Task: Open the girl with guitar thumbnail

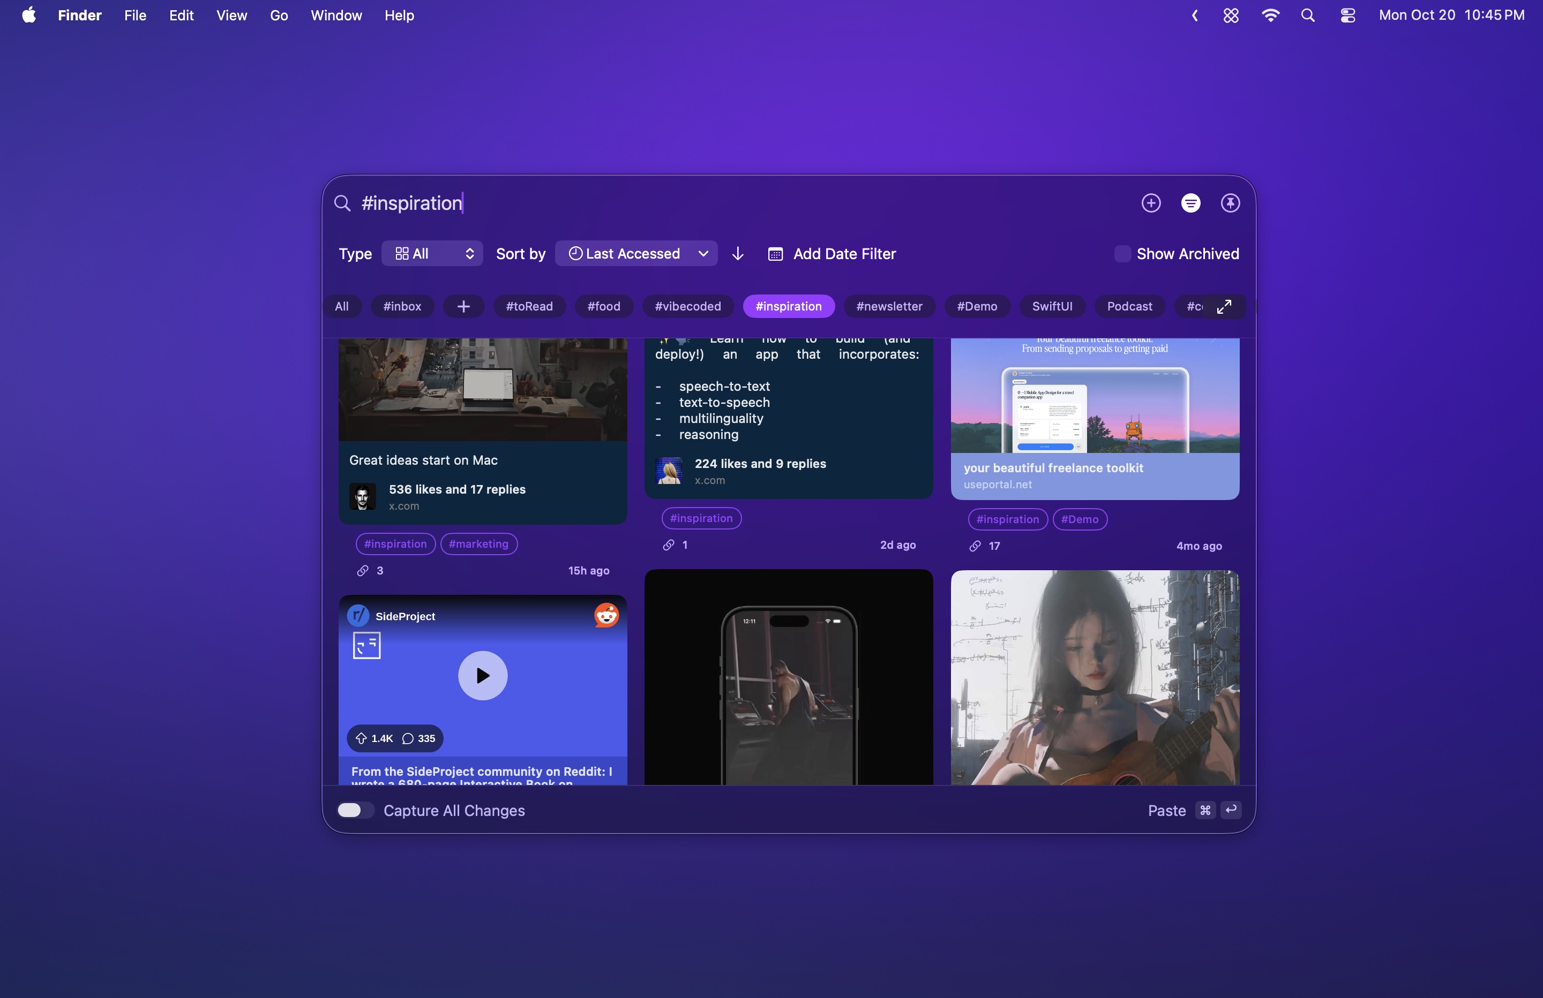Action: click(1095, 677)
